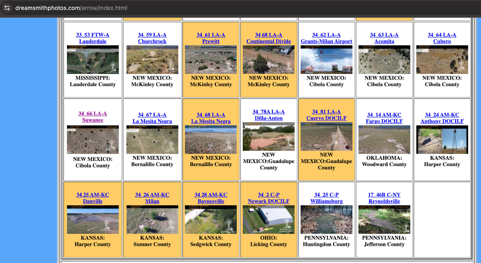The height and width of the screenshot is (263, 481).
Task: Click the Grants-Milan Airport beacon tower thumbnail
Action: click(x=326, y=59)
